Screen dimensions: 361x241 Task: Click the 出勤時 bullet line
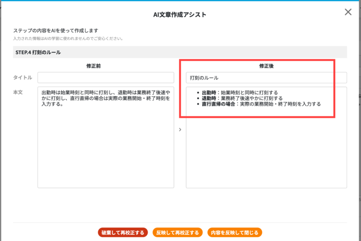point(240,93)
